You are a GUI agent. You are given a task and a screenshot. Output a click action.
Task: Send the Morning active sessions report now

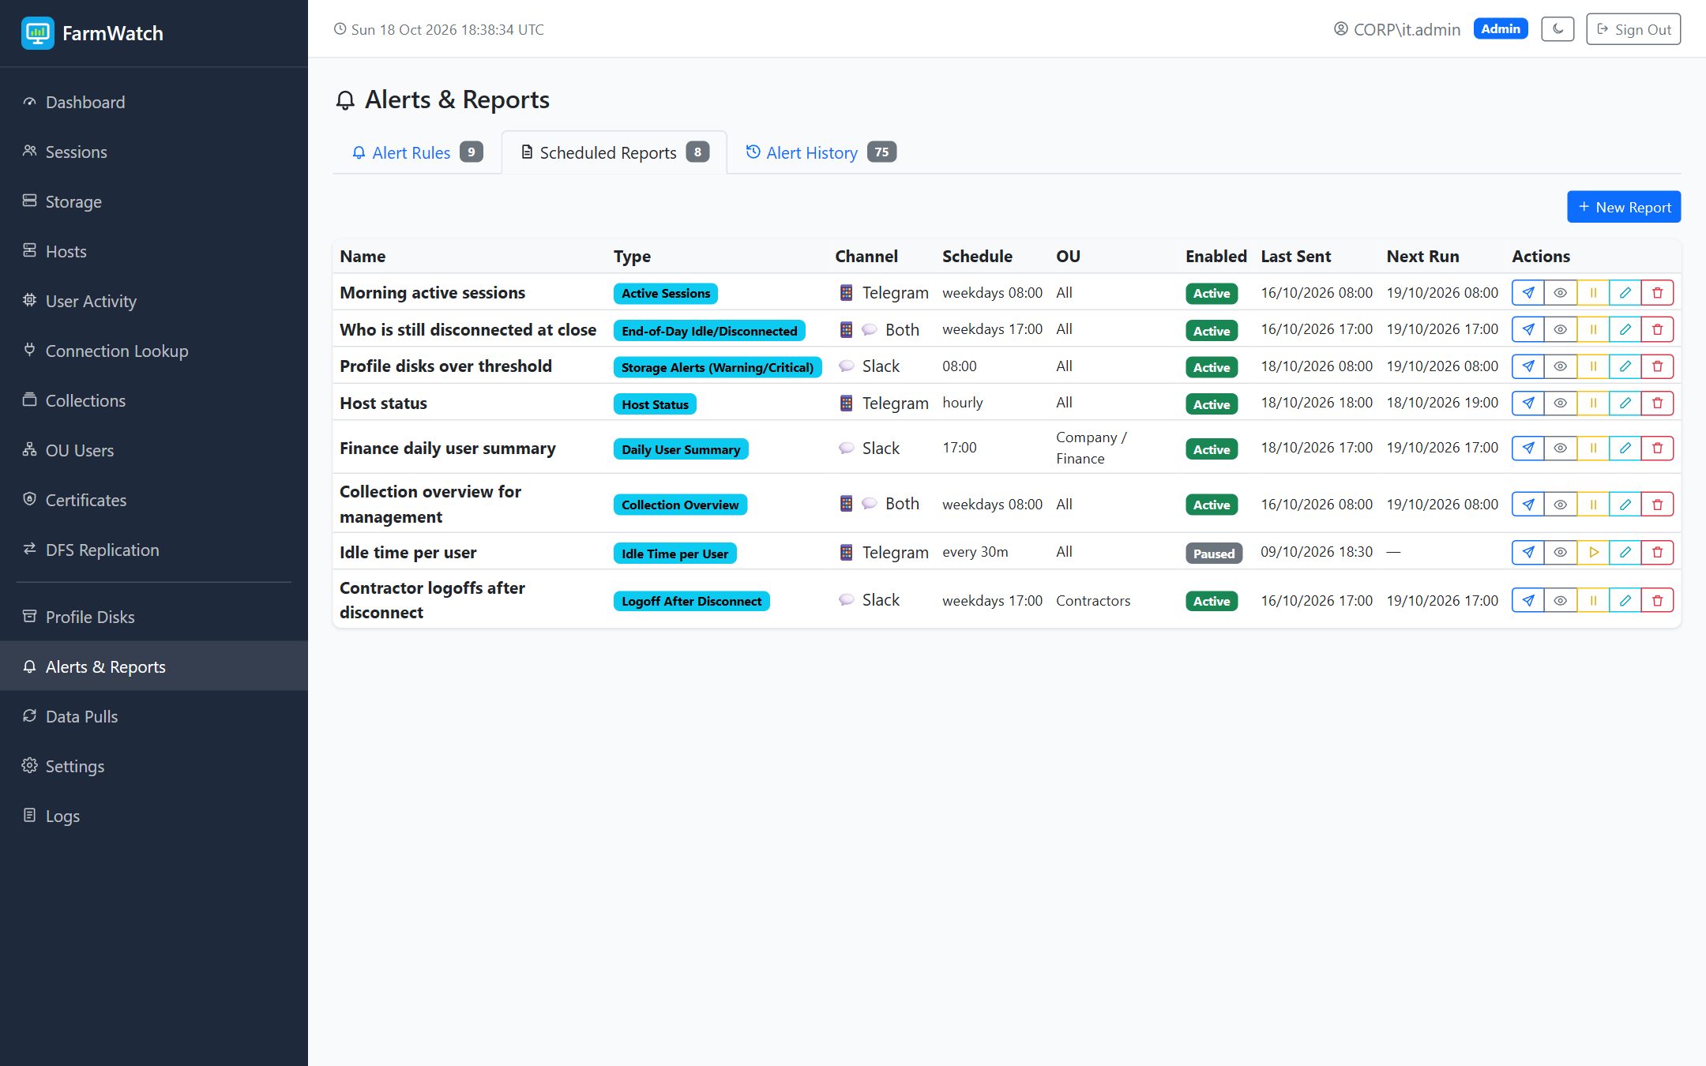[1528, 293]
